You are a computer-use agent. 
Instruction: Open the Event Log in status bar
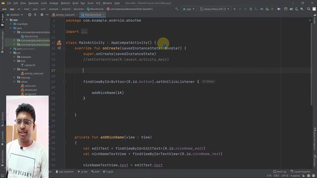279,172
